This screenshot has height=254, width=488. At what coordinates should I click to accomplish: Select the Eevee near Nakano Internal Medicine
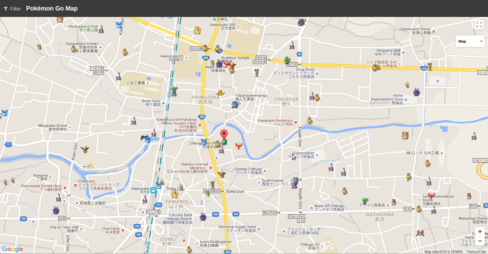click(x=221, y=174)
